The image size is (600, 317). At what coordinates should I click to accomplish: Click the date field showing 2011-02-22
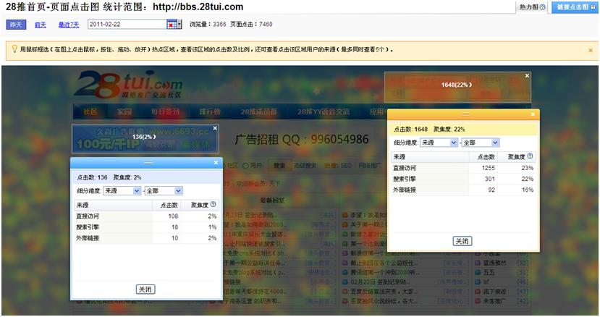[127, 24]
